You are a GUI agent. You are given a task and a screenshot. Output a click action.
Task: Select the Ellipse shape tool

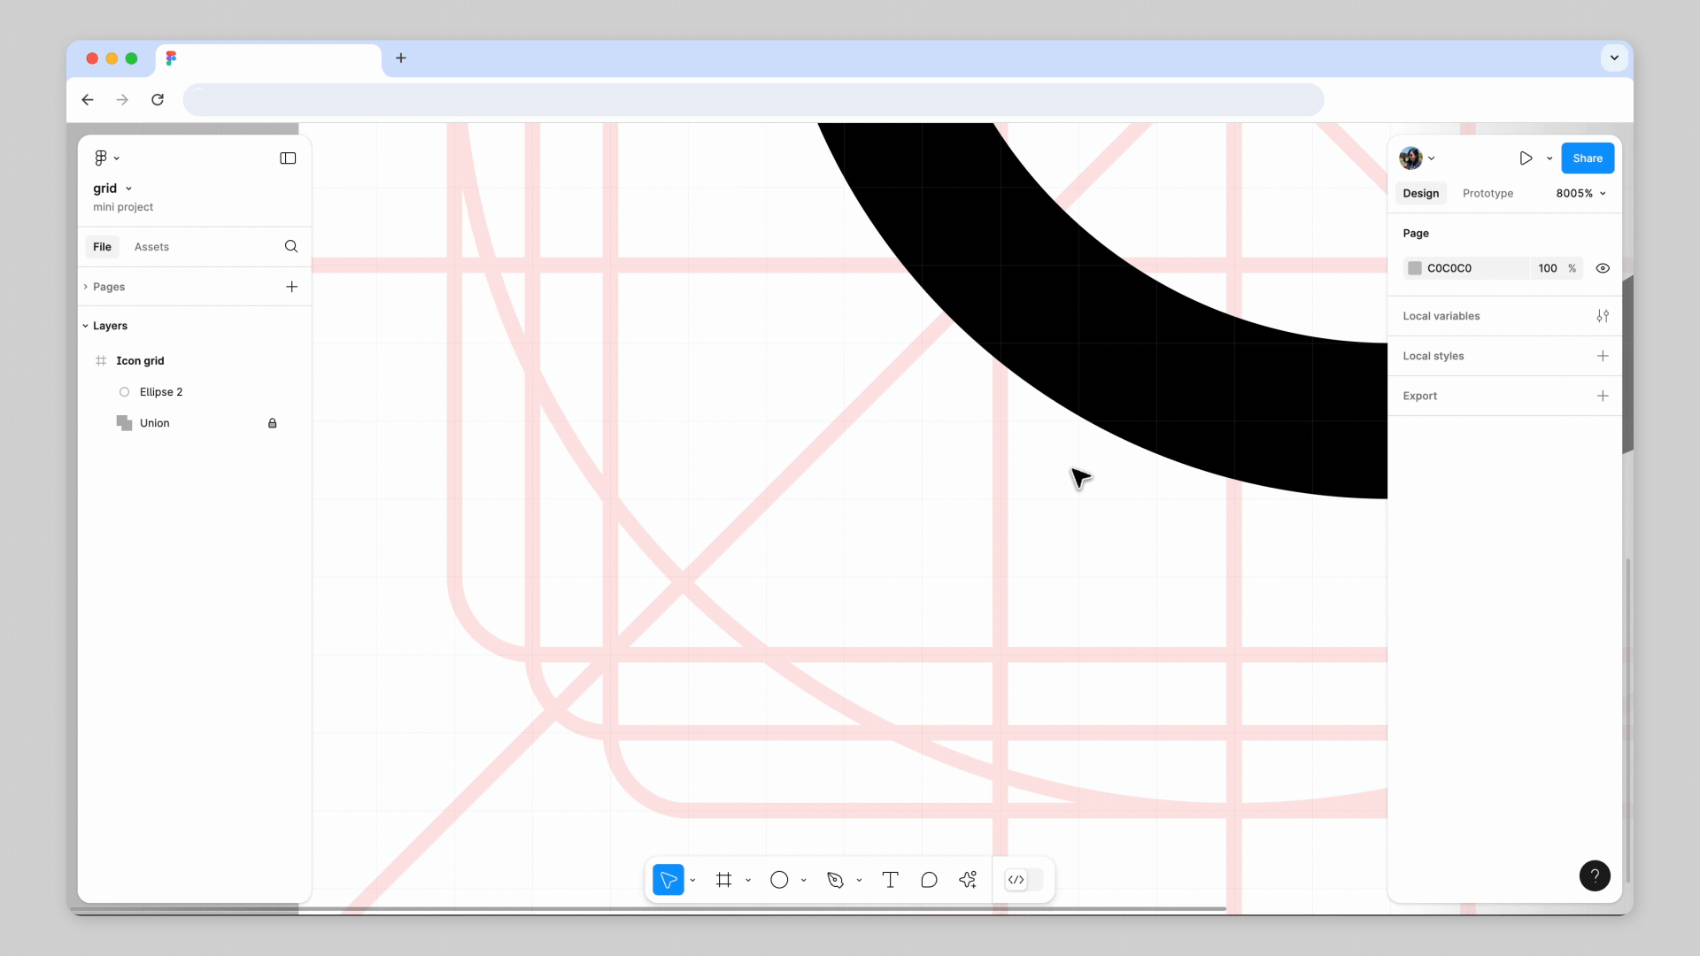coord(779,880)
